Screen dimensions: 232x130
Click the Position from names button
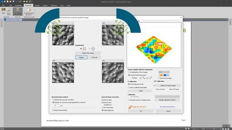[88, 53]
